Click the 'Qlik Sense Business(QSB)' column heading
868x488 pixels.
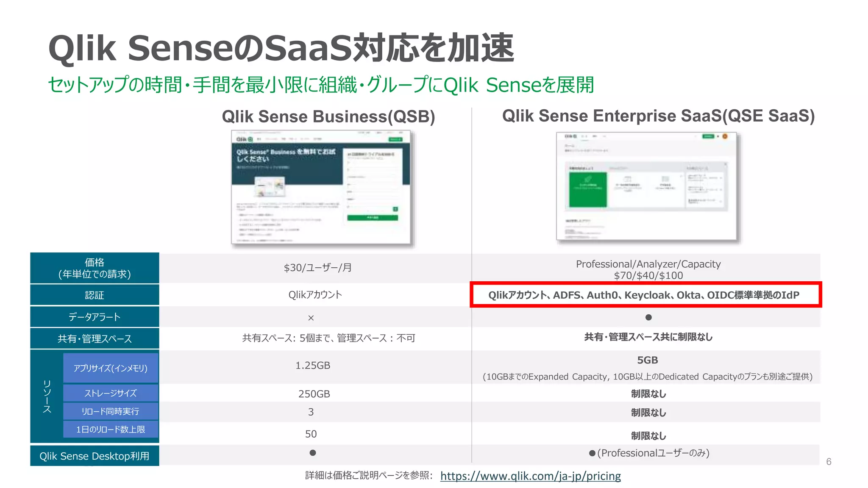(328, 116)
